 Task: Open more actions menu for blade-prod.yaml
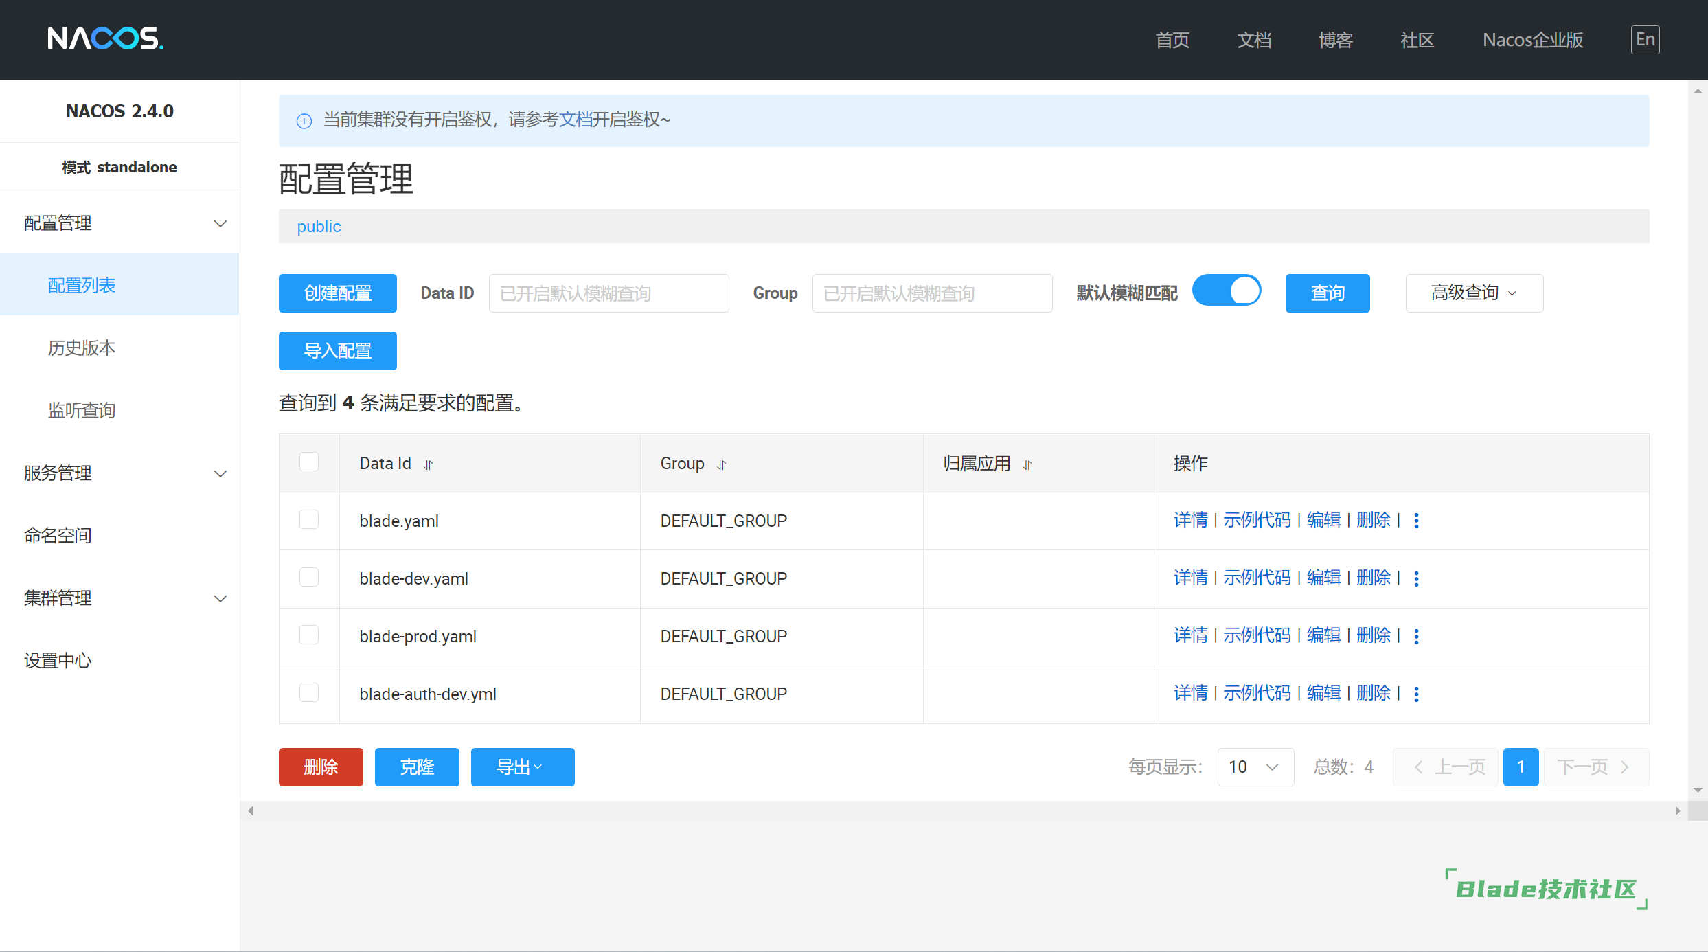(1416, 636)
